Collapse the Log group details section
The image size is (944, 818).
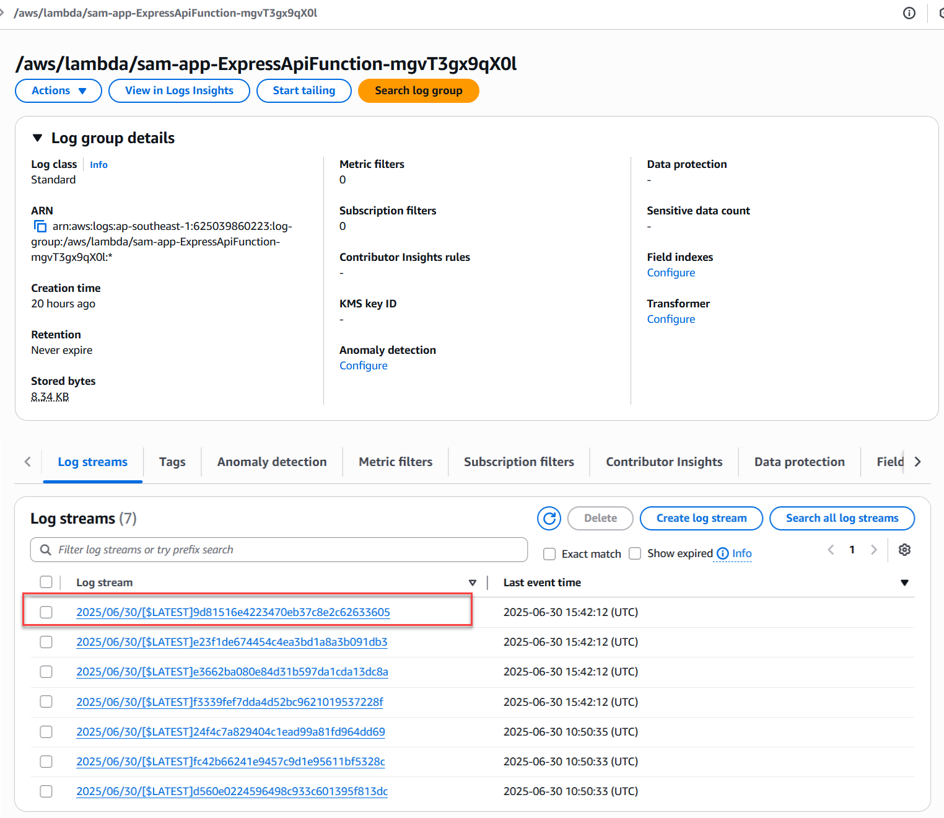pos(37,138)
